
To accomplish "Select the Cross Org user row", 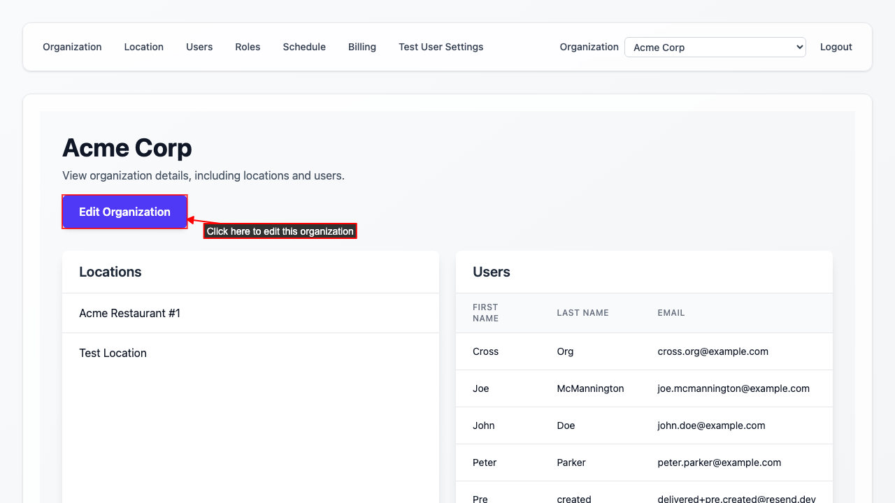I will coord(643,351).
